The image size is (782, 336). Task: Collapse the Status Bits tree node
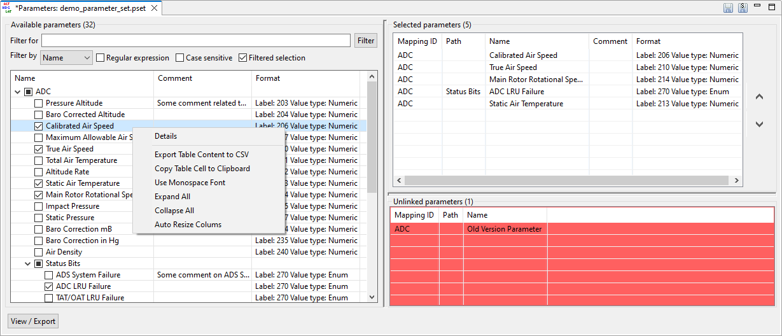(x=27, y=263)
